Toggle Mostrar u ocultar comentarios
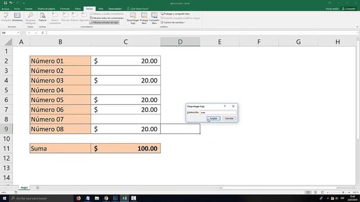The width and height of the screenshot is (360, 202). click(x=107, y=13)
